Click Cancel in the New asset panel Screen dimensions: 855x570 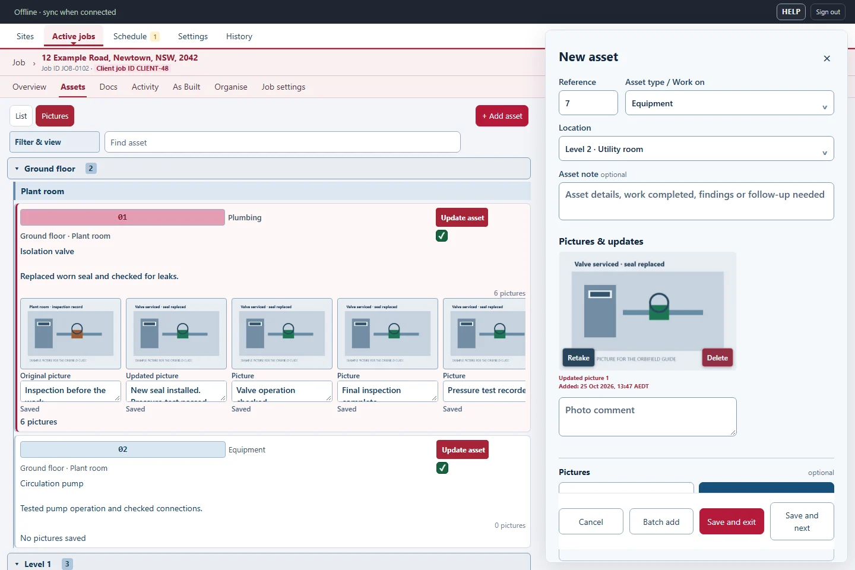coord(591,521)
